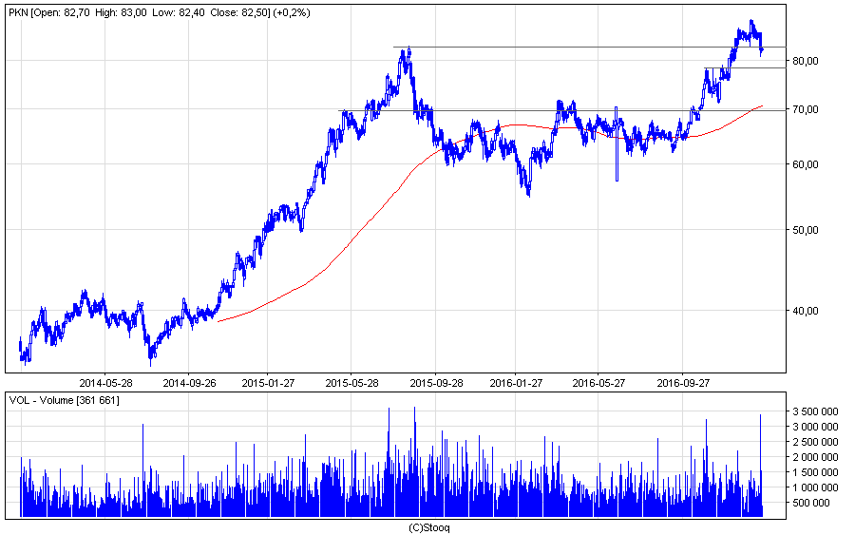This screenshot has width=855, height=535.
Task: Select the 2014-05-28 date label
Action: (105, 383)
